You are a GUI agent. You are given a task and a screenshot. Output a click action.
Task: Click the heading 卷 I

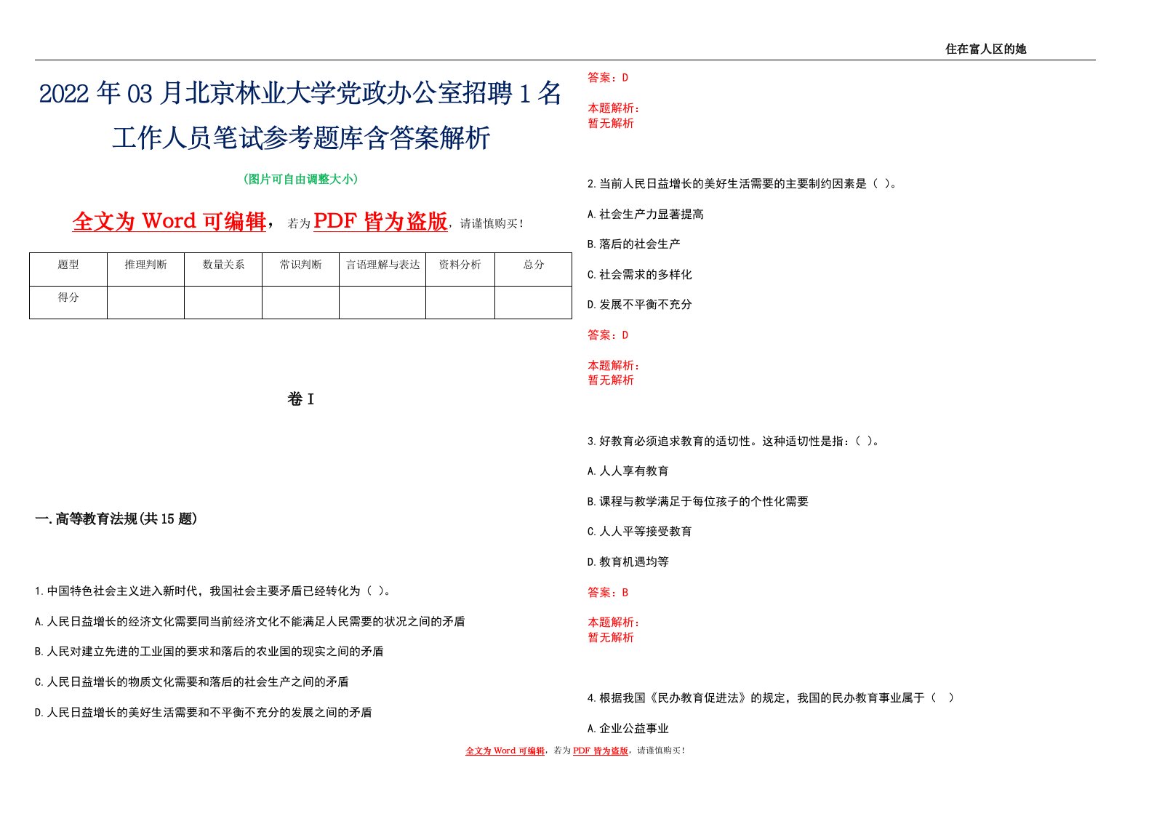click(x=300, y=399)
